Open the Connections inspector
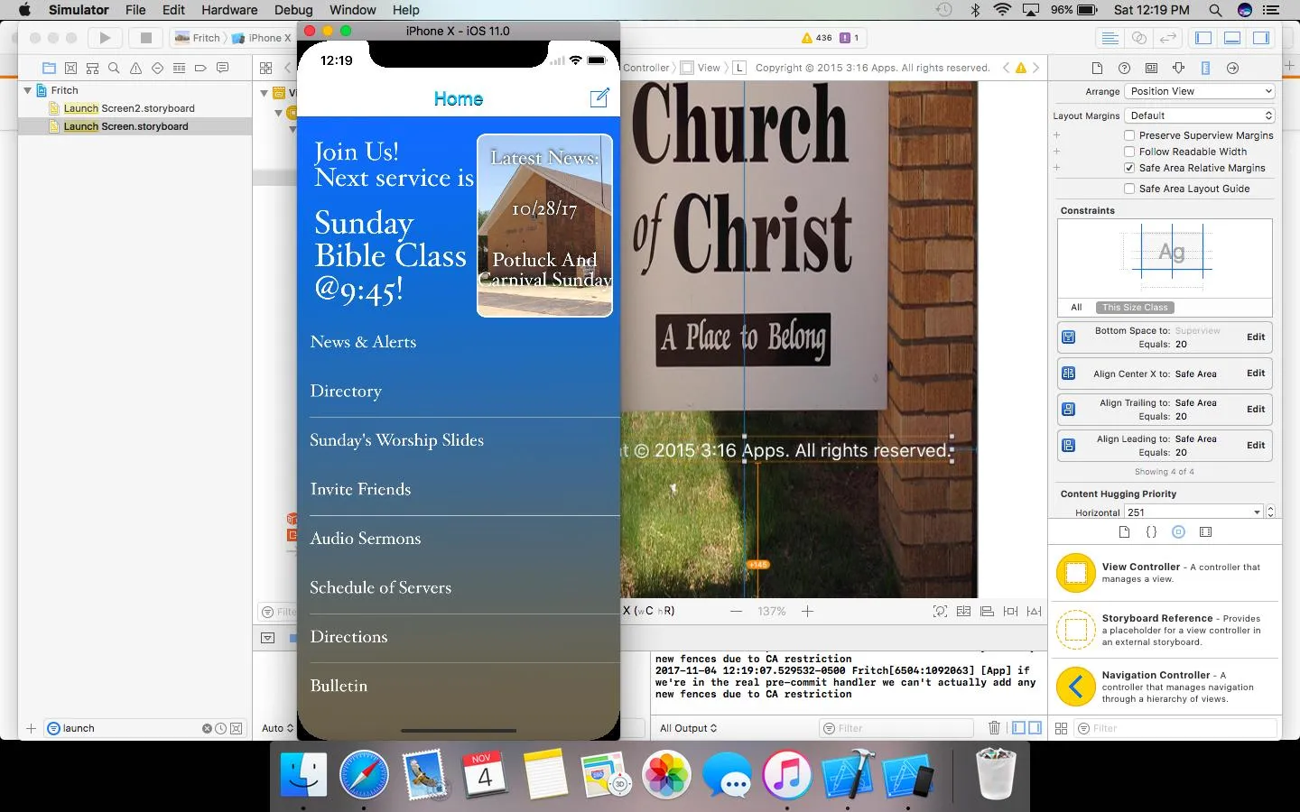The image size is (1300, 812). pos(1232,68)
